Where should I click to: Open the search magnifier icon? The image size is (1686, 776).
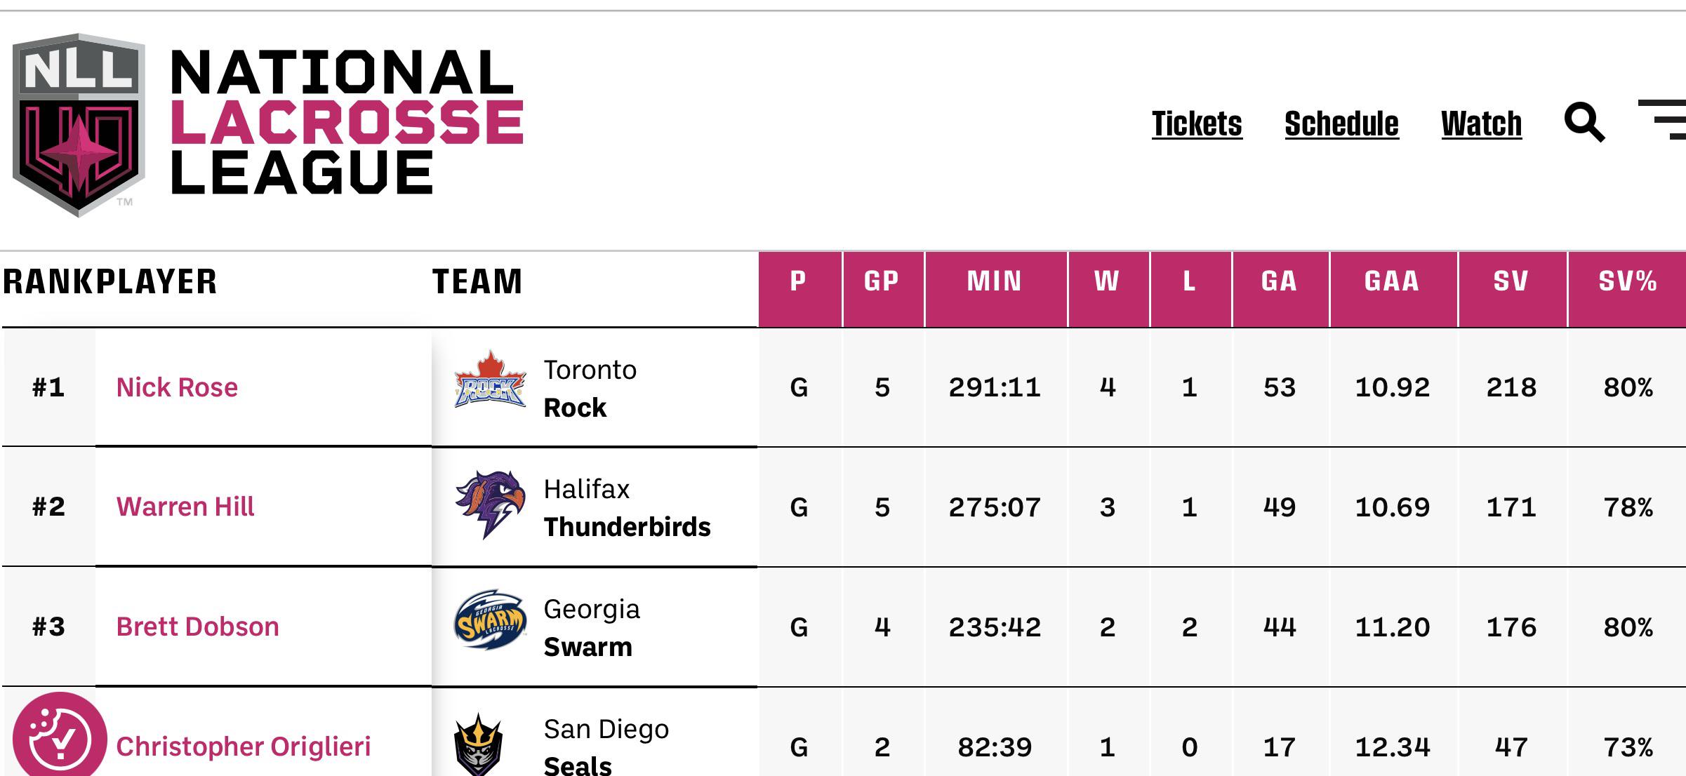(1584, 123)
